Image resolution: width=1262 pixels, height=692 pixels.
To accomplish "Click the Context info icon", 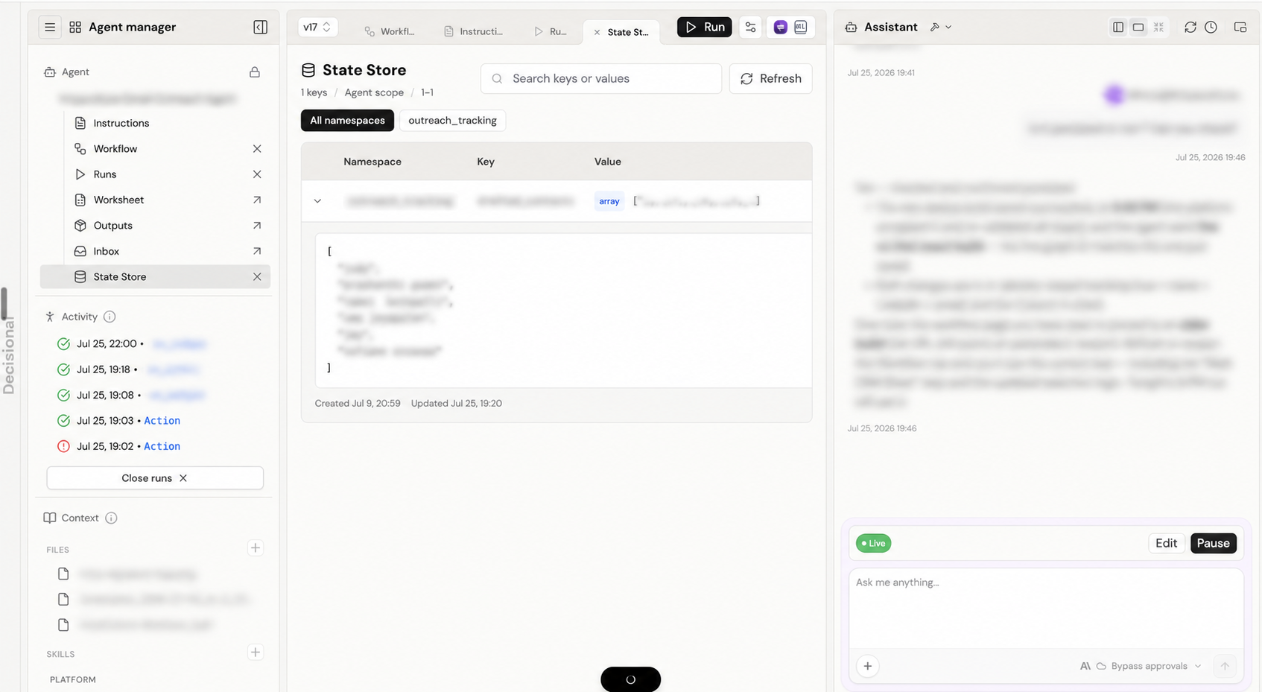I will pos(111,518).
